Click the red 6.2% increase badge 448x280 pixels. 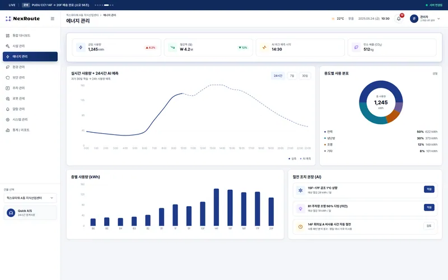pyautogui.click(x=150, y=48)
